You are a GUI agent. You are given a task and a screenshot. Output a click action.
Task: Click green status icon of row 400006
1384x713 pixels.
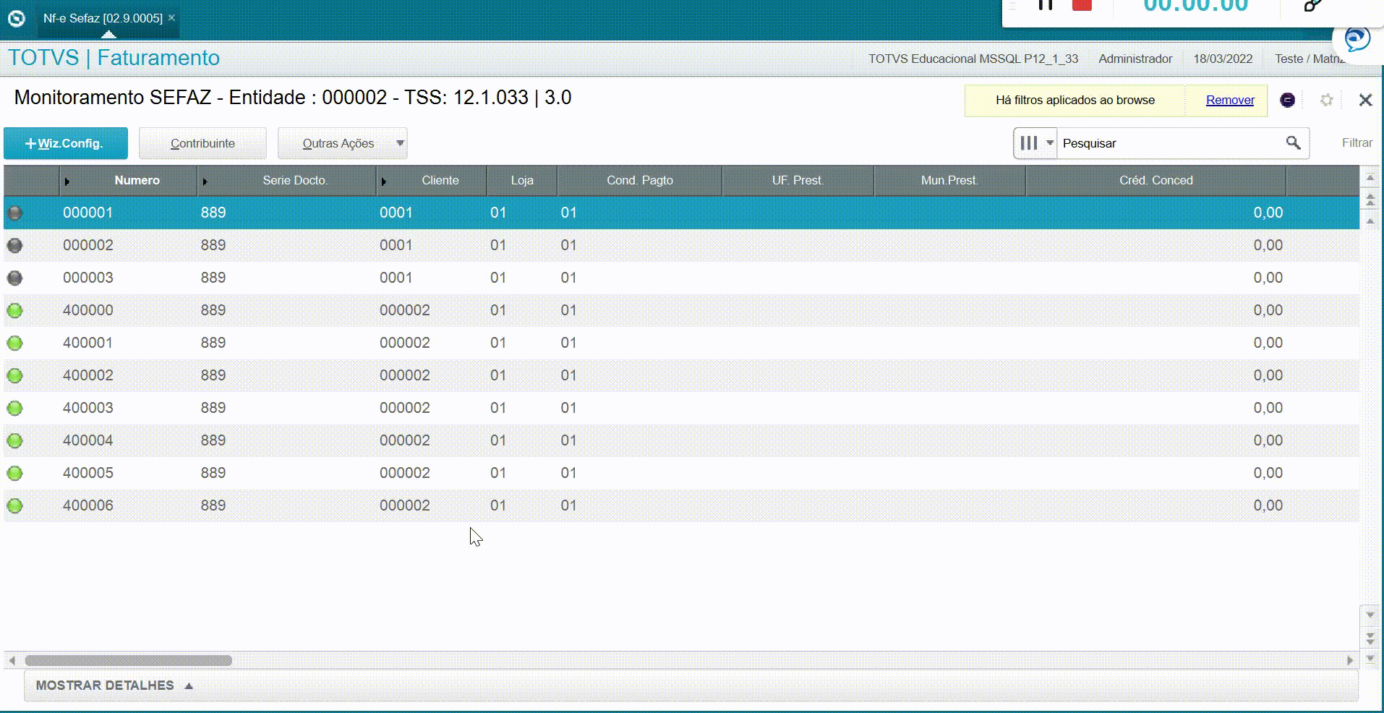pyautogui.click(x=14, y=505)
